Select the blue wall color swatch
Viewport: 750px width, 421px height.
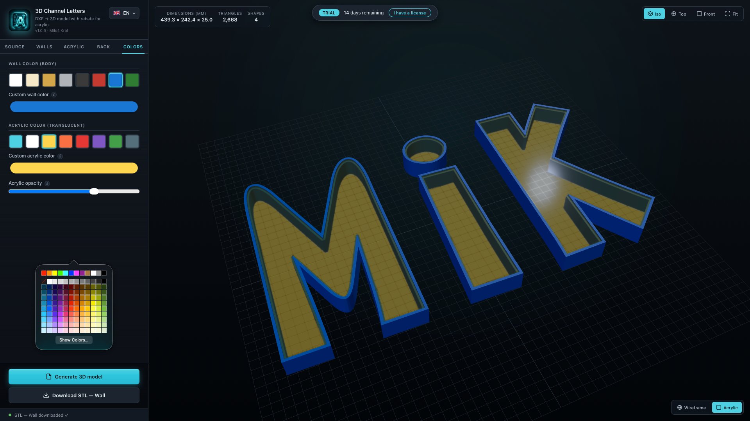click(x=116, y=80)
